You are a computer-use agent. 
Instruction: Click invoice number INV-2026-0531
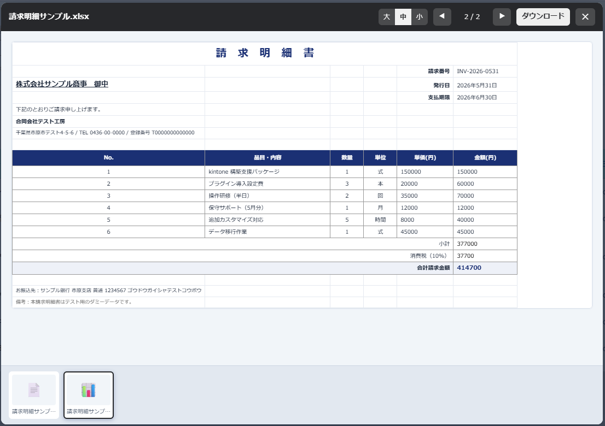478,71
